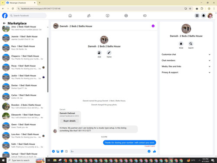Click the conversation list scrollbar
This screenshot has width=217, height=163.
point(48,65)
